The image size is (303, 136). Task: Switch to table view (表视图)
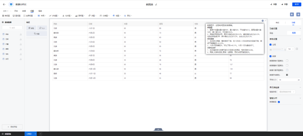point(6,16)
